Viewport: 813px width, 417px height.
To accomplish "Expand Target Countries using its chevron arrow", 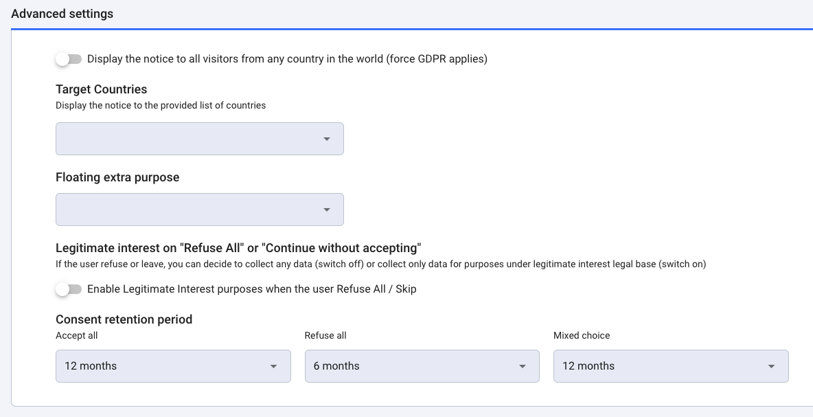I will click(326, 138).
